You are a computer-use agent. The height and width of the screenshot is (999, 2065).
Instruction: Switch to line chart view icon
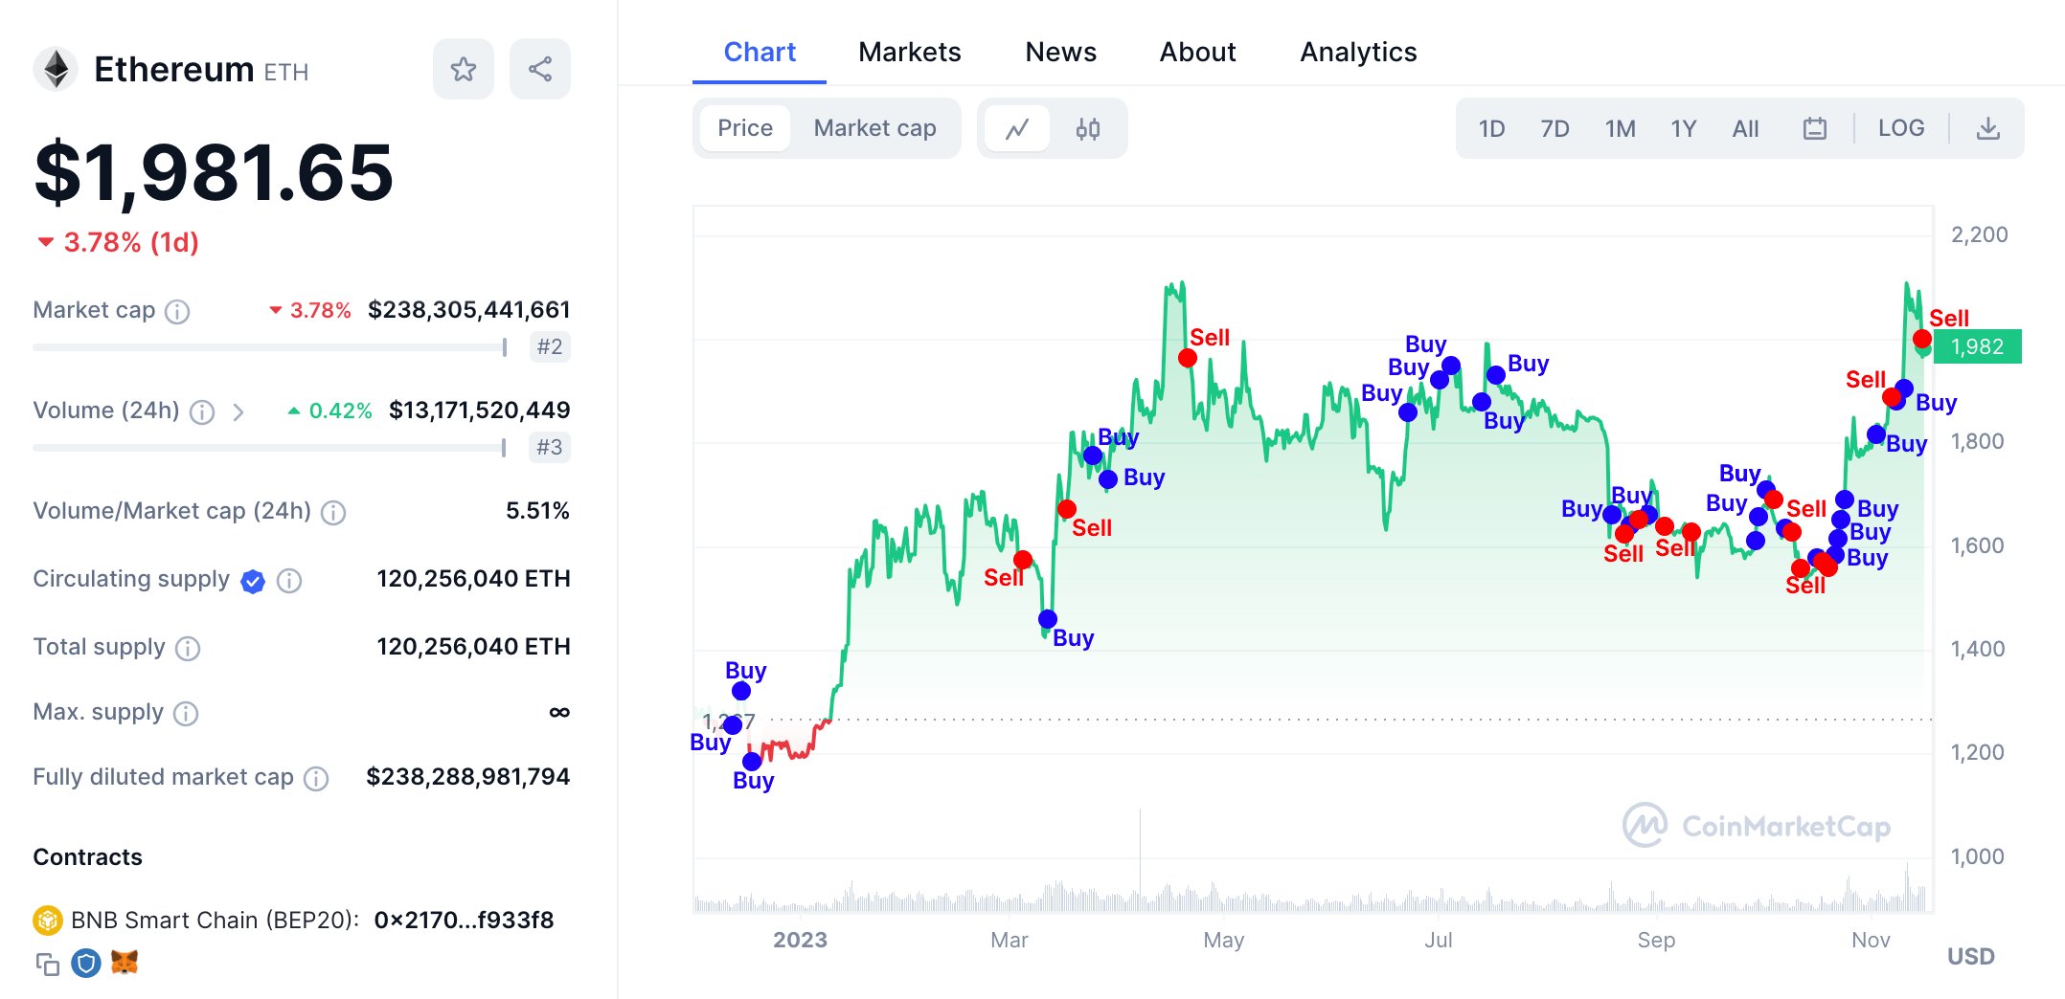coord(1017,128)
